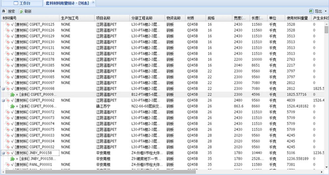
Task: Click the 搜索 binoculars icon in toolbar
Action: pyautogui.click(x=4, y=11)
